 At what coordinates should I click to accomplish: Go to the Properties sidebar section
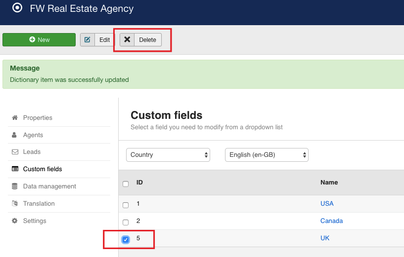tap(38, 118)
